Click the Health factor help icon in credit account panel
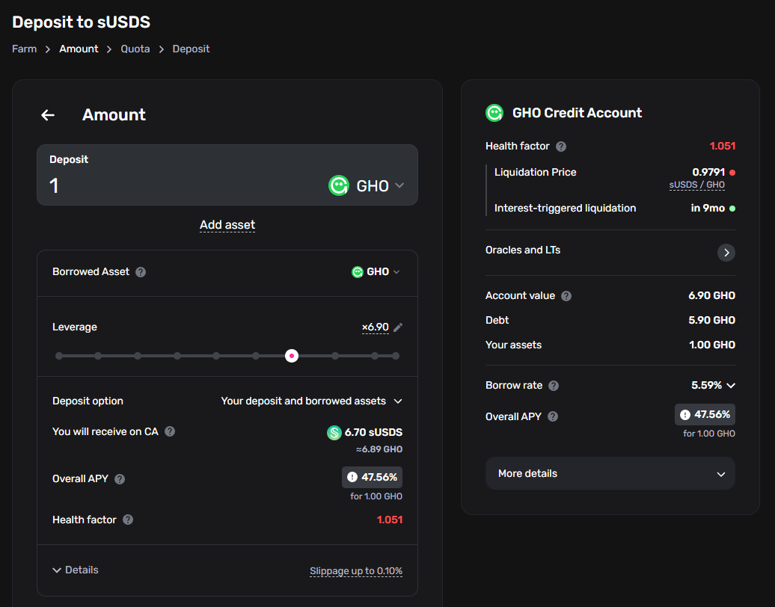Viewport: 775px width, 607px height. coord(561,147)
